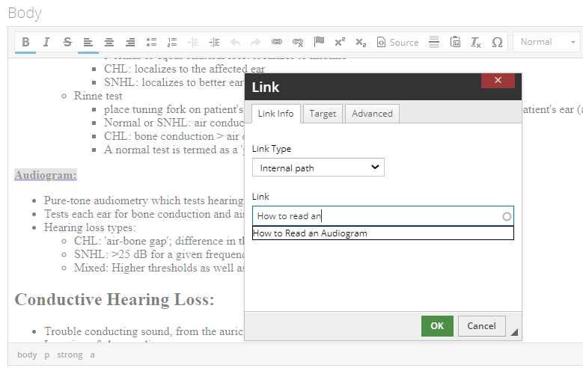Open the Link Type dropdown
The image size is (583, 368).
coord(318,168)
